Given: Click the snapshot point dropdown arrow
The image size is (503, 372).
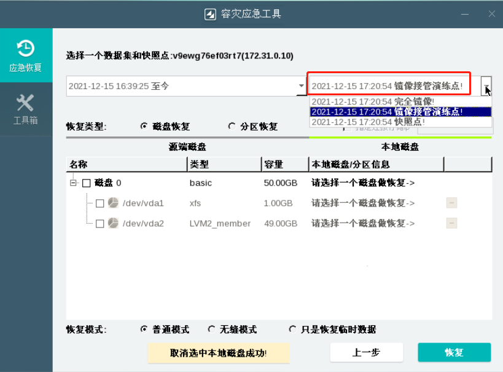Looking at the screenshot, I should click(x=486, y=86).
